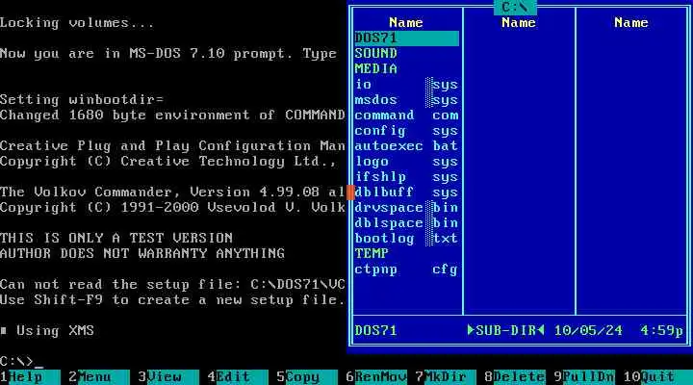Click the 1 Help function key
Screen dimensions: 693x385
pos(30,377)
